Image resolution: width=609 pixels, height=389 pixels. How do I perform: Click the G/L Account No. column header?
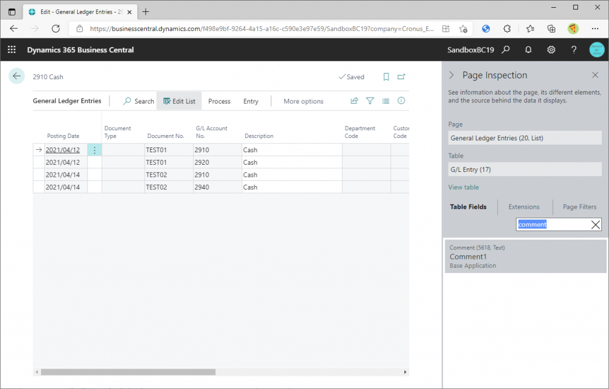(x=211, y=131)
